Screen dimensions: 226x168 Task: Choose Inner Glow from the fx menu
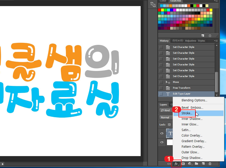coord(190,124)
